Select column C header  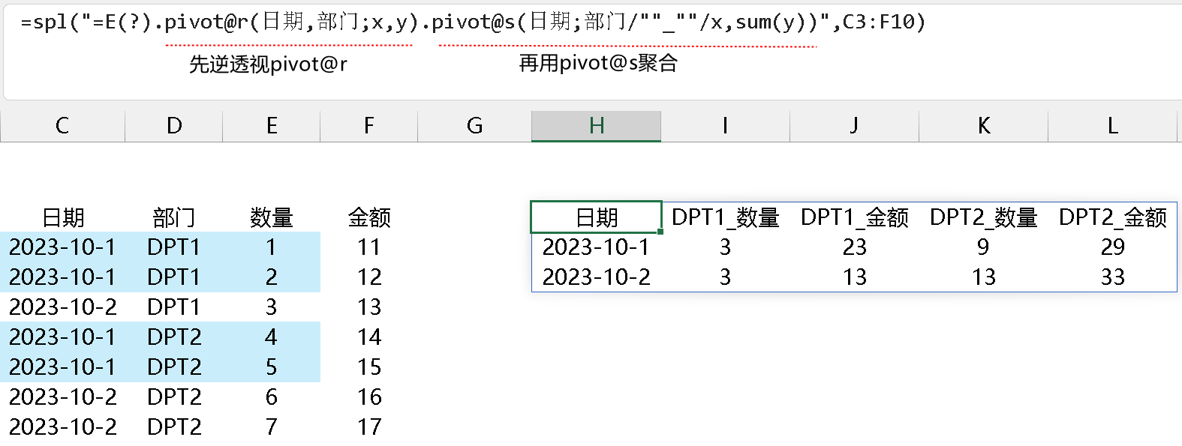coord(62,126)
